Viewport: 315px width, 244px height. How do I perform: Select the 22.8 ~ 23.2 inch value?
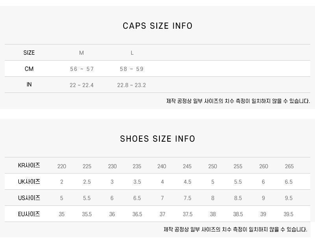coord(132,85)
